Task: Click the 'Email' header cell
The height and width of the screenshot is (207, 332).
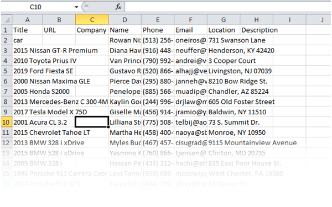Action: click(190, 30)
